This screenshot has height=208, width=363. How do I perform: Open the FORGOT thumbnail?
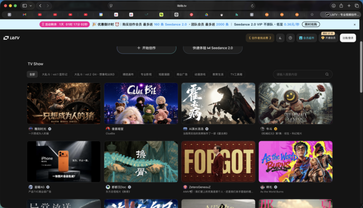218,162
